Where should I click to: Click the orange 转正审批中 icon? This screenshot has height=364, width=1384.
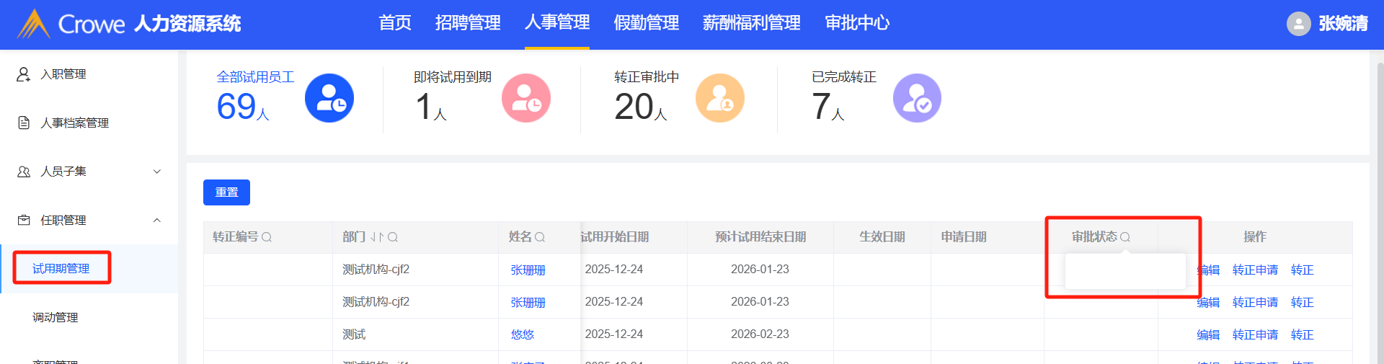(720, 98)
